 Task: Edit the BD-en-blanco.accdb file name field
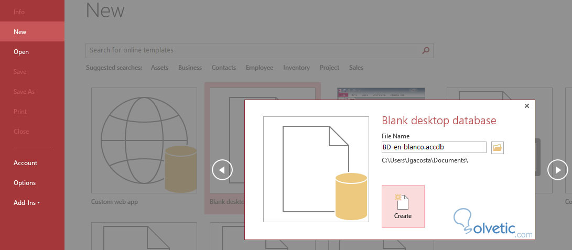point(434,147)
